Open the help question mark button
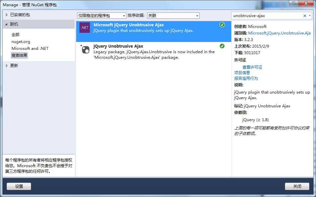This screenshot has height=197, width=316. [294, 3]
